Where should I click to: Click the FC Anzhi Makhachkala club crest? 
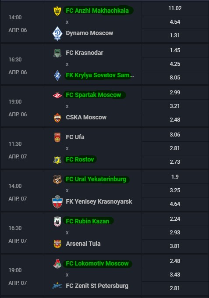click(x=57, y=11)
